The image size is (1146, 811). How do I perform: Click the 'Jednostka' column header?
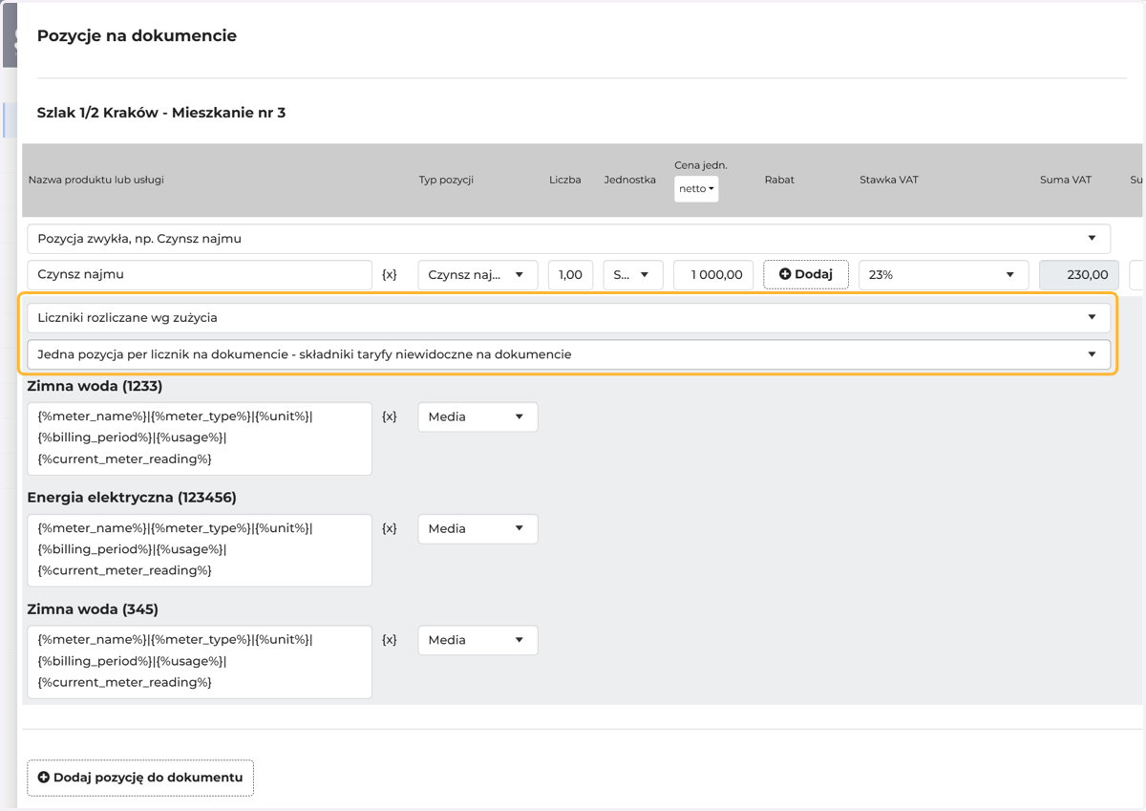630,180
